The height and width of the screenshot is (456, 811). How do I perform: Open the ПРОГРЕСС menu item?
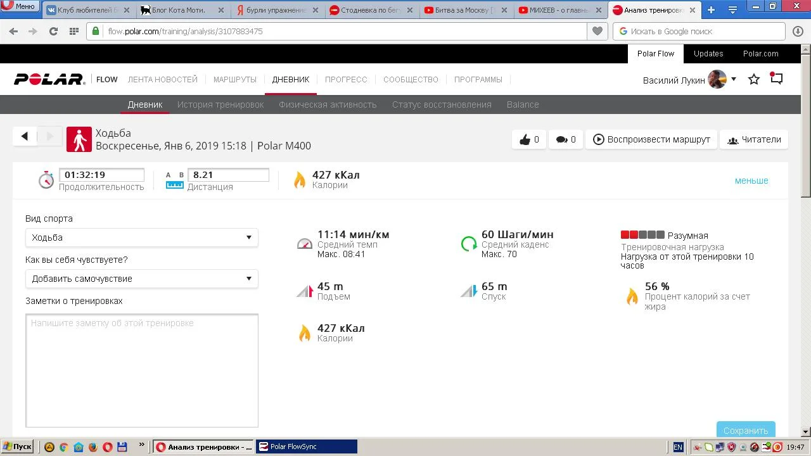[x=346, y=80]
